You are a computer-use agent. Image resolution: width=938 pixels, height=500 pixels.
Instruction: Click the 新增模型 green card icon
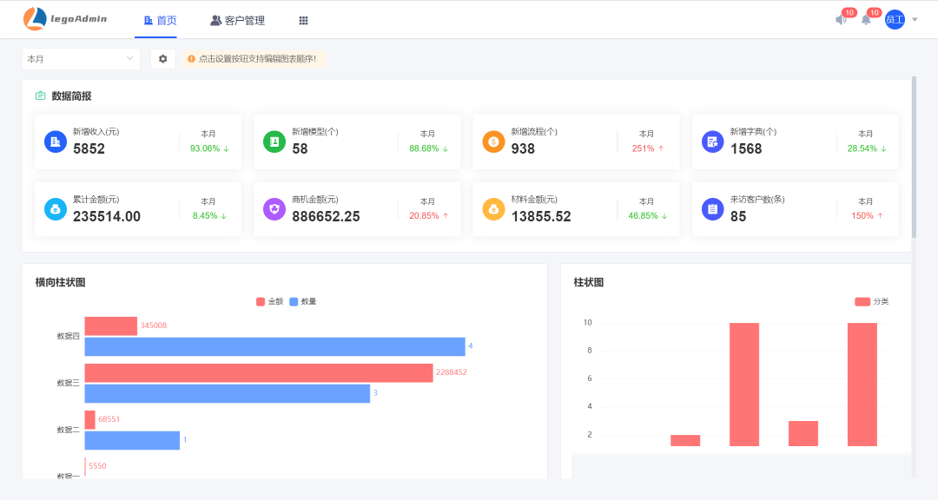pyautogui.click(x=274, y=141)
